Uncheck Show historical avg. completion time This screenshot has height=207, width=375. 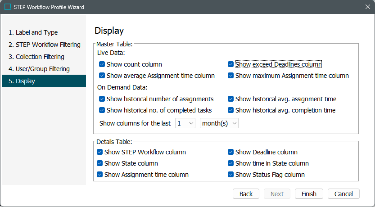click(x=231, y=110)
